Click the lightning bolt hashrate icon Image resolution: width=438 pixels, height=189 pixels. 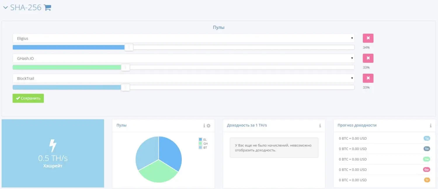tap(53, 146)
